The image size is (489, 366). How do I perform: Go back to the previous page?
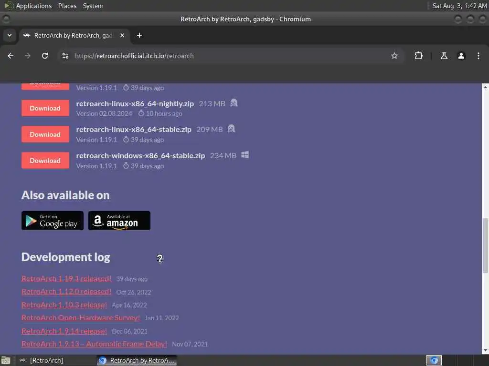click(11, 56)
